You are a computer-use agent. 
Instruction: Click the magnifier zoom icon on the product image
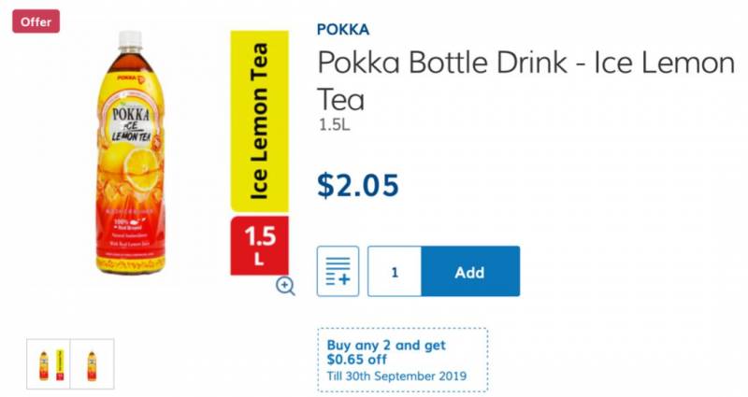point(285,287)
